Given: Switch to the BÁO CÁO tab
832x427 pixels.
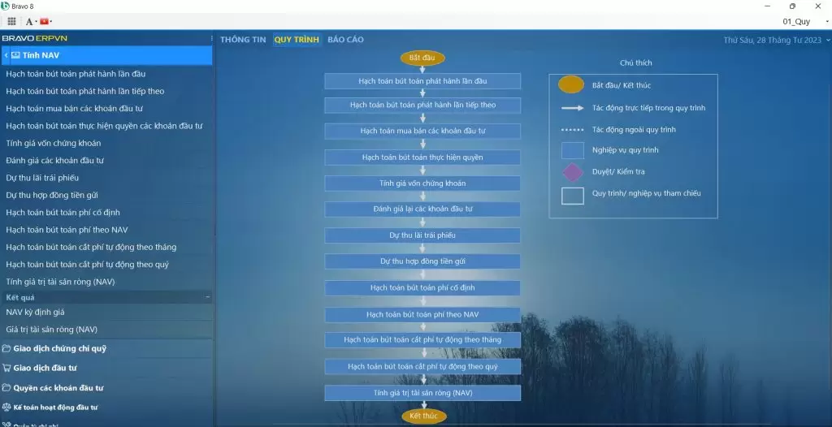Looking at the screenshot, I should pyautogui.click(x=345, y=40).
